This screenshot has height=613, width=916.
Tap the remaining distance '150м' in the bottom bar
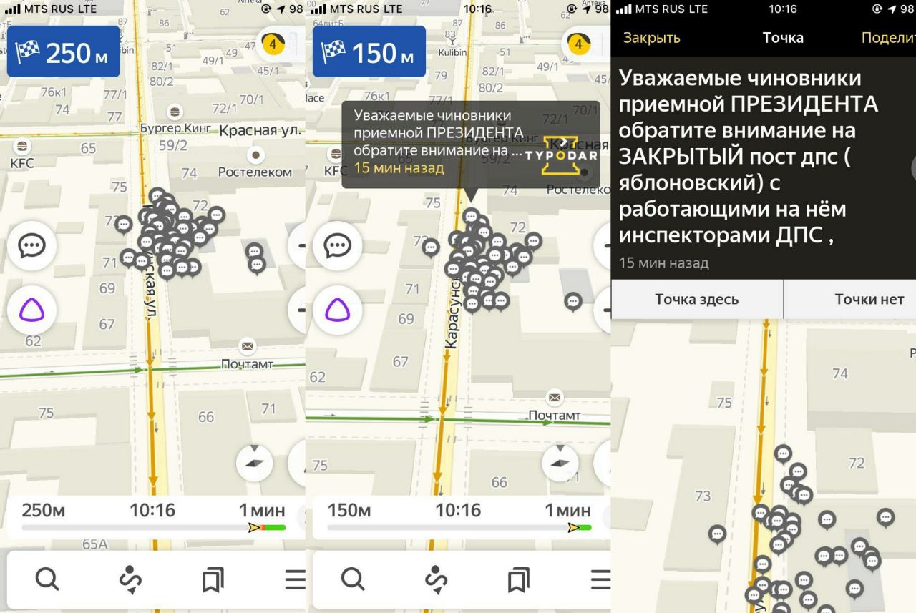tap(349, 511)
